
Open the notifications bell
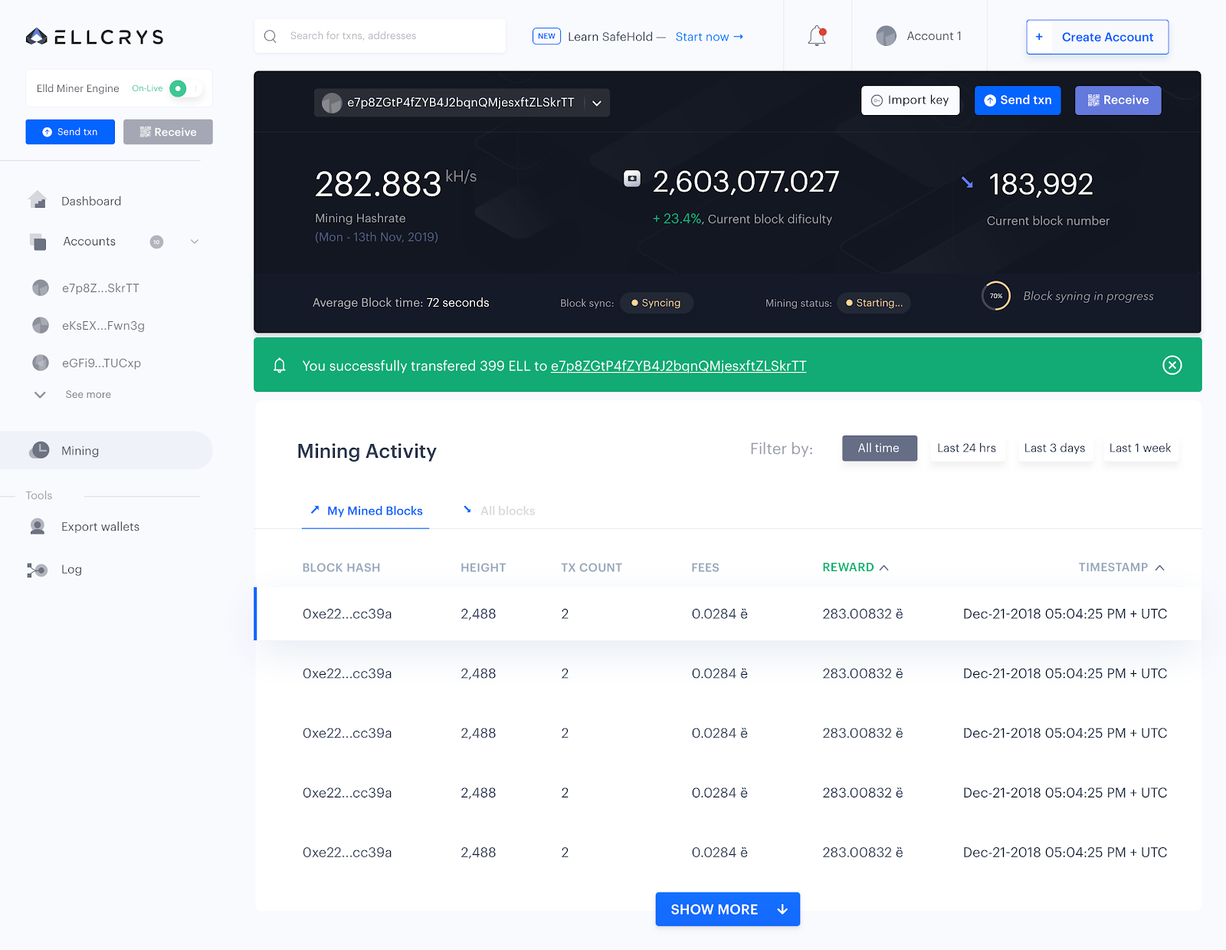click(815, 35)
